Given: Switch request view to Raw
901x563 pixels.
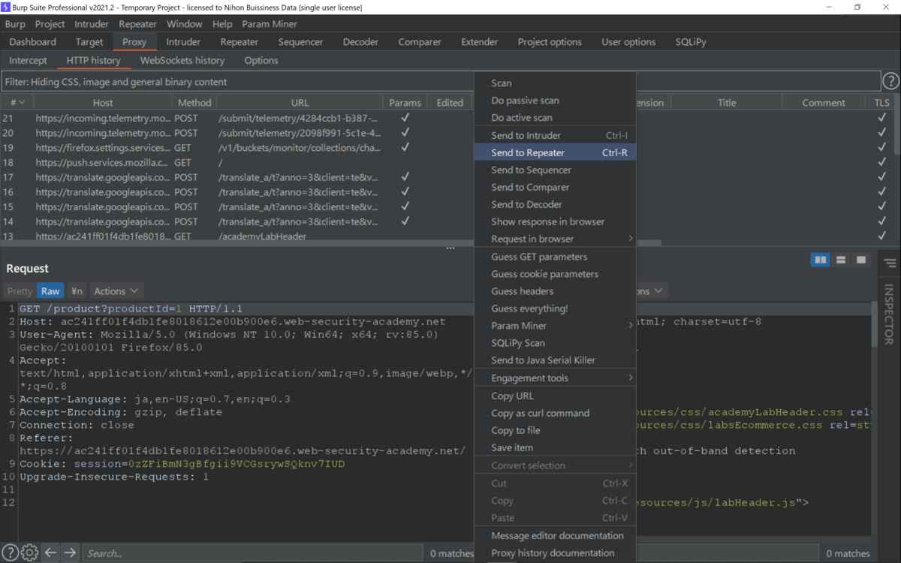Looking at the screenshot, I should [50, 291].
